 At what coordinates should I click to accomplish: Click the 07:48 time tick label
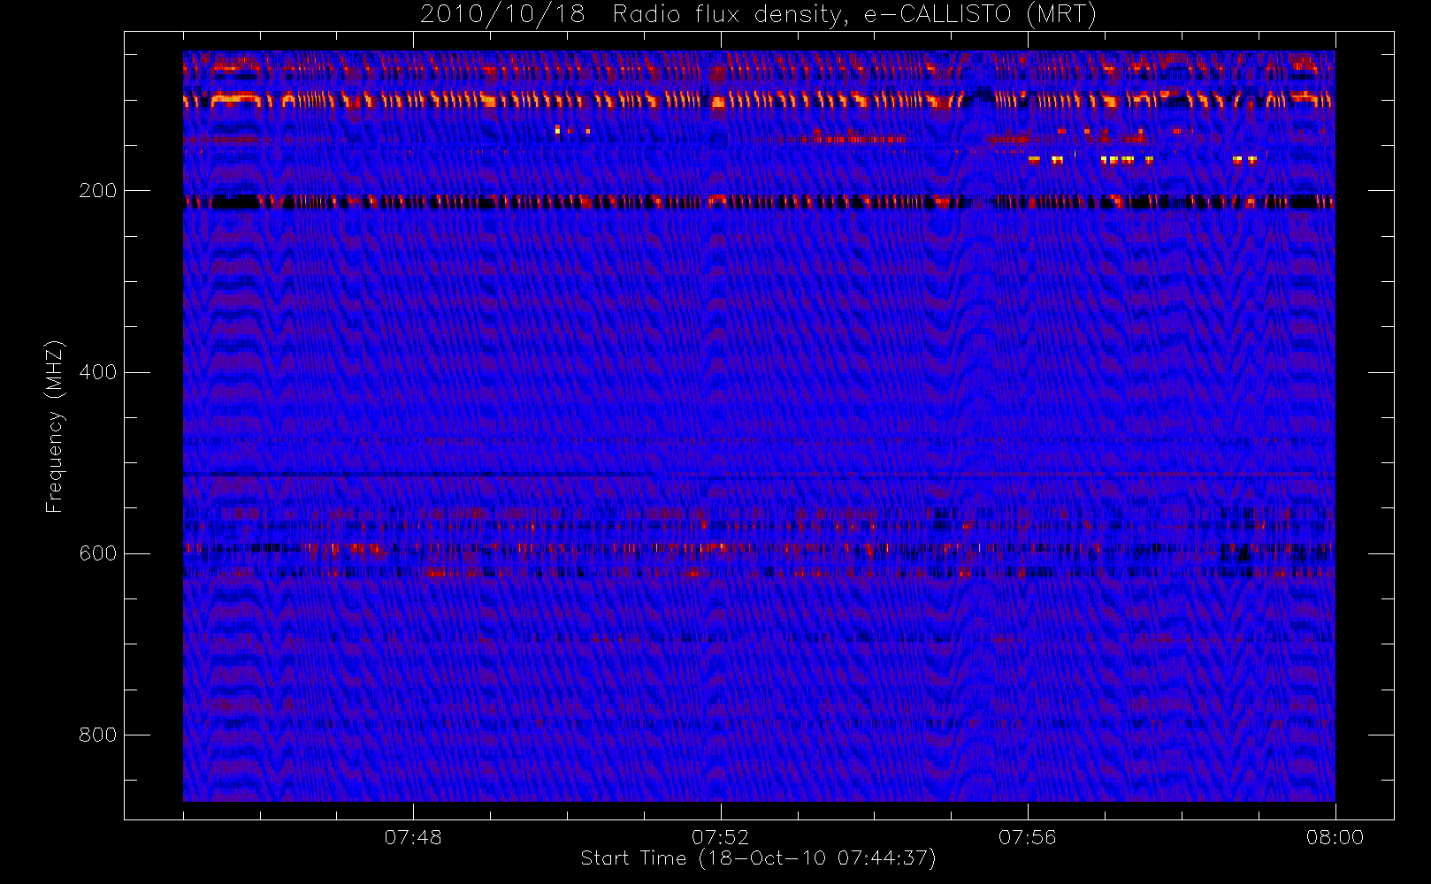(x=413, y=837)
